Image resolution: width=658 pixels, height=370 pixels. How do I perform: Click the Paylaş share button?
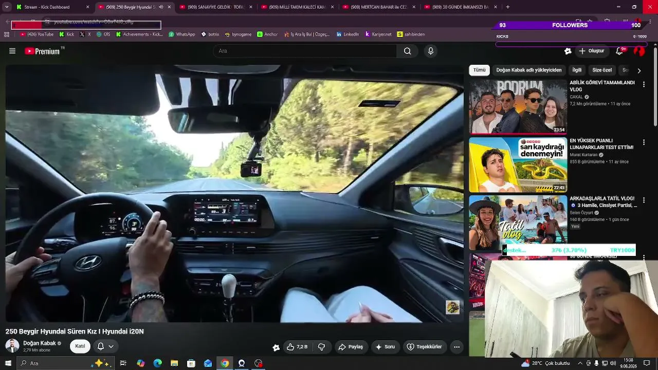click(351, 347)
